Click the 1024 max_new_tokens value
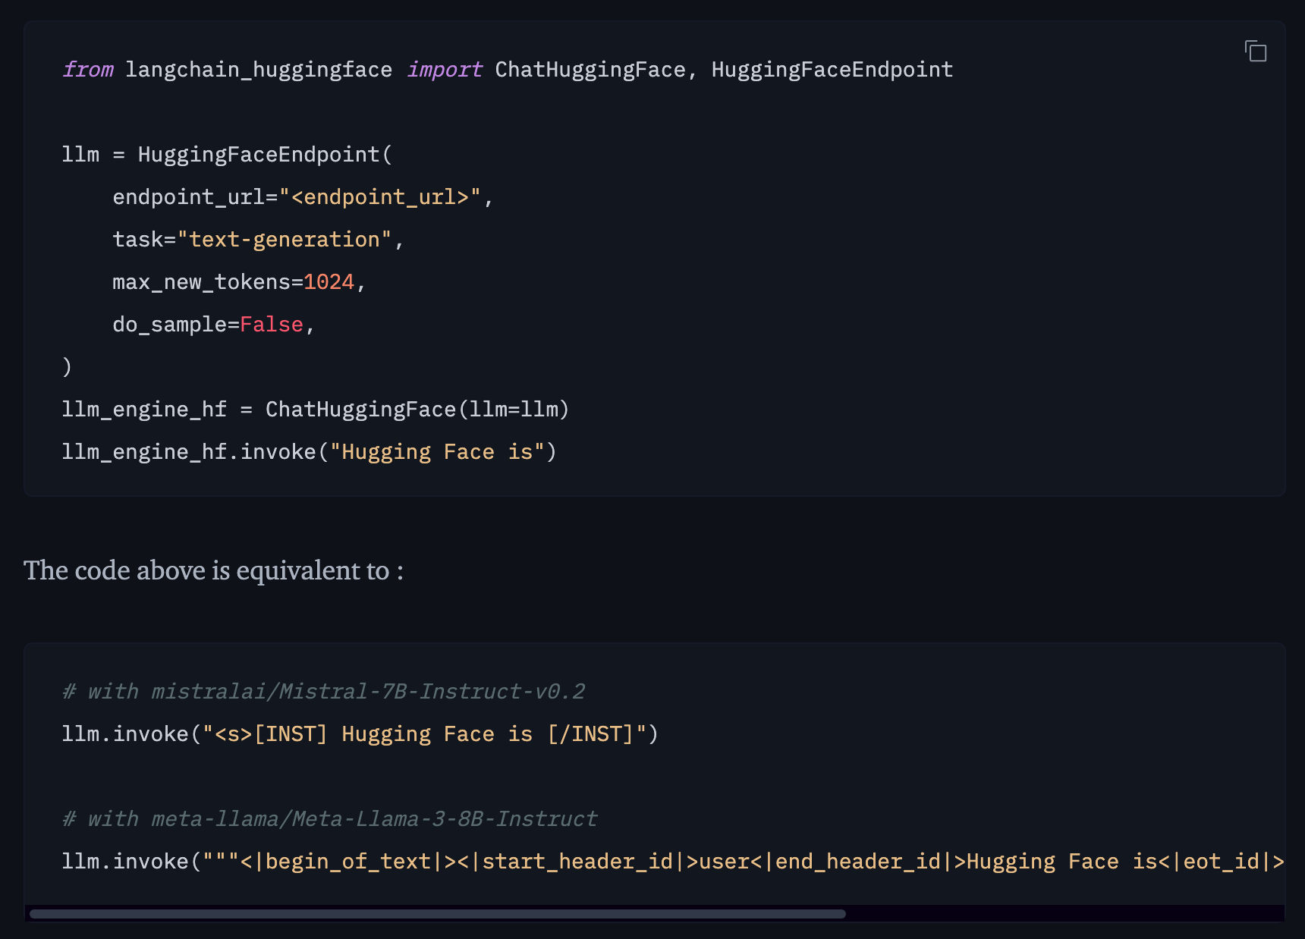This screenshot has height=939, width=1305. point(329,282)
